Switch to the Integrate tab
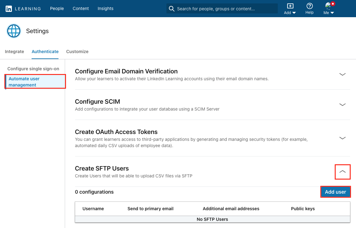356x228 pixels. 14,51
